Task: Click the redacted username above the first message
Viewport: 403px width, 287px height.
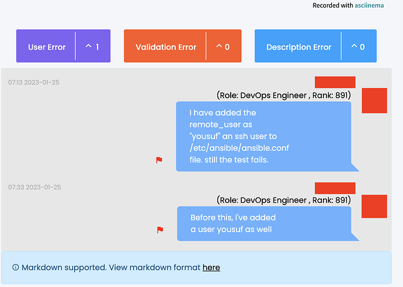Action: pyautogui.click(x=335, y=82)
